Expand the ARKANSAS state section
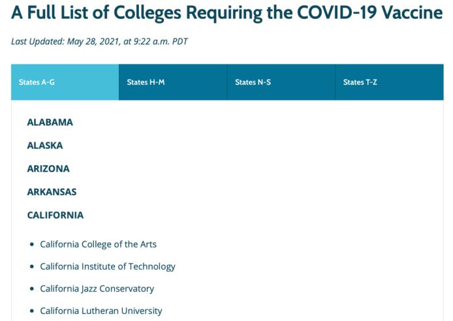453x321 pixels. pos(52,192)
